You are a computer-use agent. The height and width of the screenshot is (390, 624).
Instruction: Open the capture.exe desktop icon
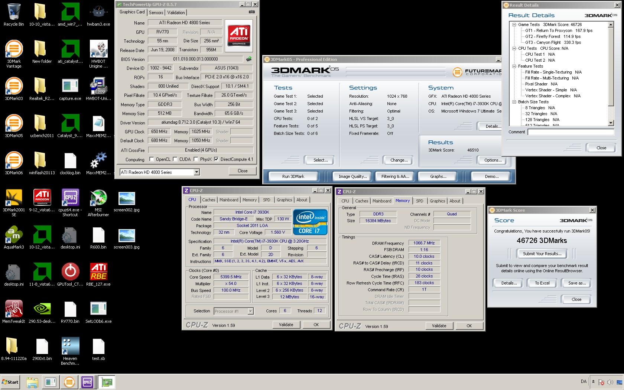click(x=70, y=88)
